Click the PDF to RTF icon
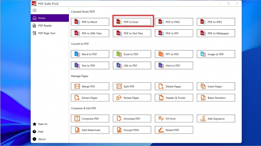The width and height of the screenshot is (261, 146). coord(161,33)
